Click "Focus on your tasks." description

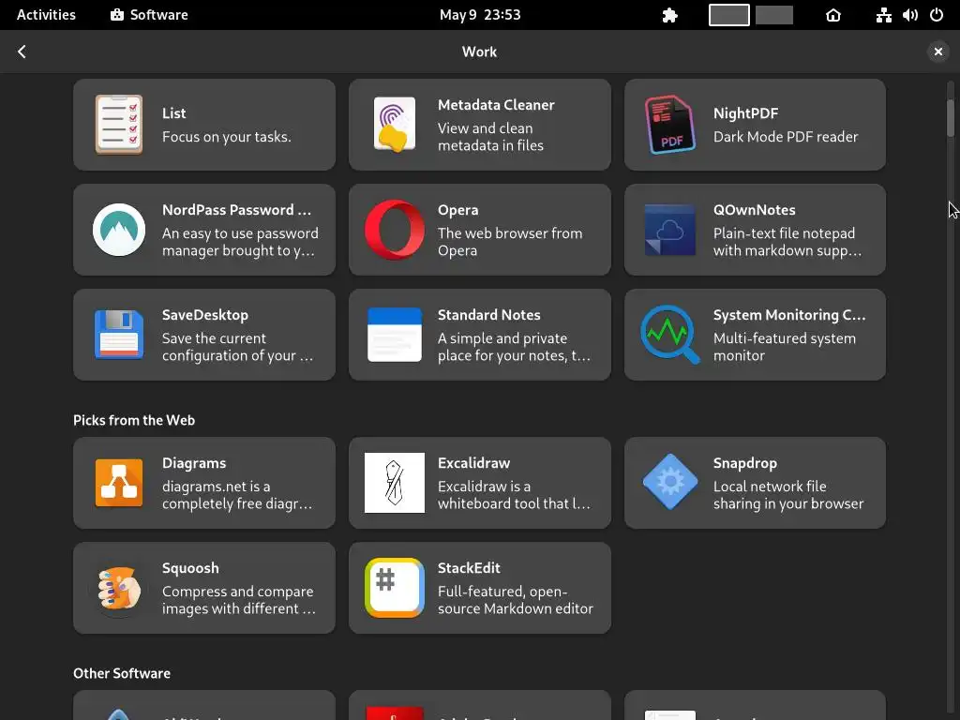pos(227,137)
